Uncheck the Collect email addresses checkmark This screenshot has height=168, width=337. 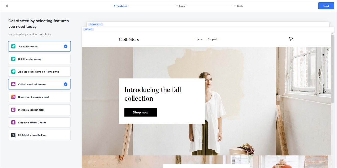coord(66,84)
